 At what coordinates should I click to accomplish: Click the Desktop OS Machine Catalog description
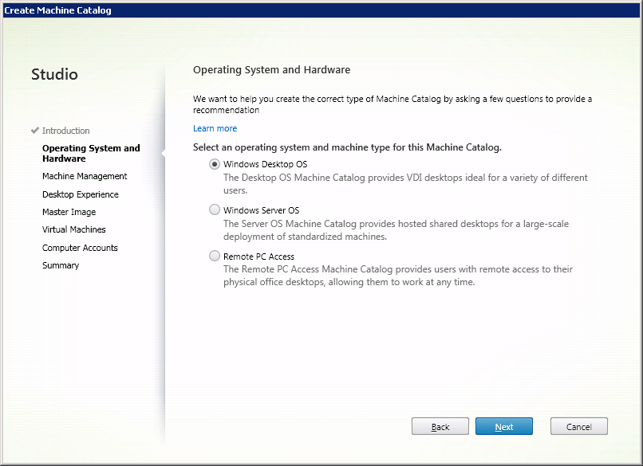pyautogui.click(x=405, y=184)
